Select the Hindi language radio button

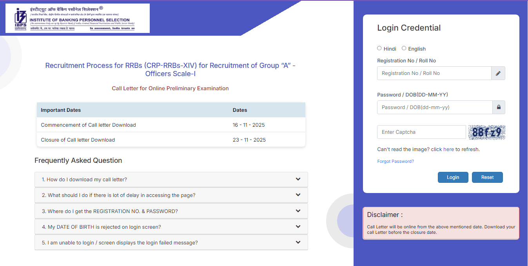click(379, 48)
